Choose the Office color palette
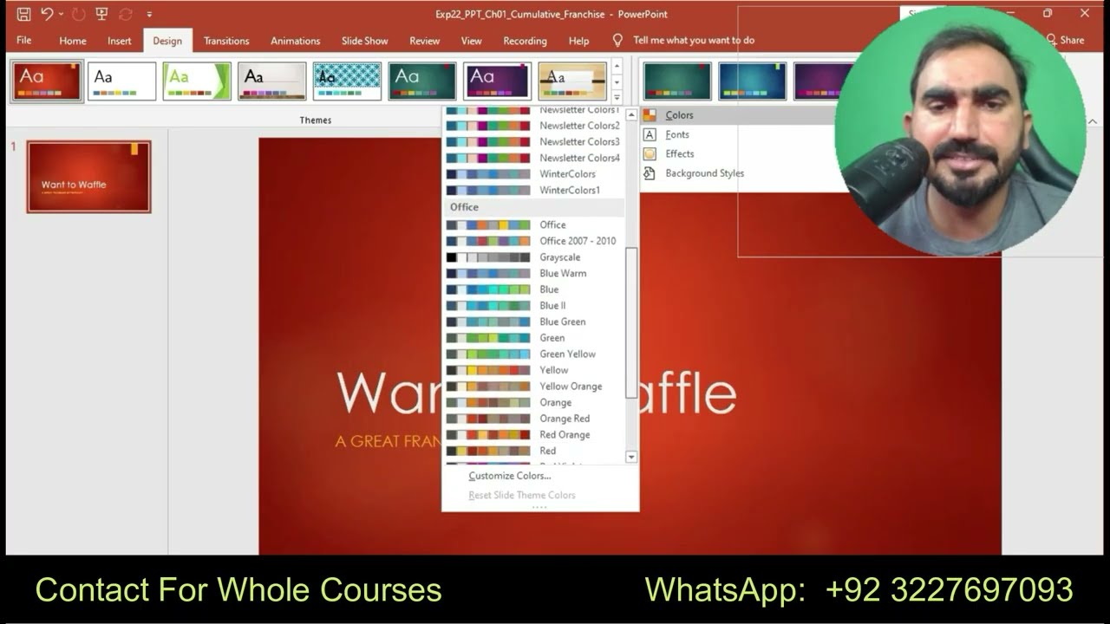This screenshot has height=624, width=1110. (x=533, y=224)
